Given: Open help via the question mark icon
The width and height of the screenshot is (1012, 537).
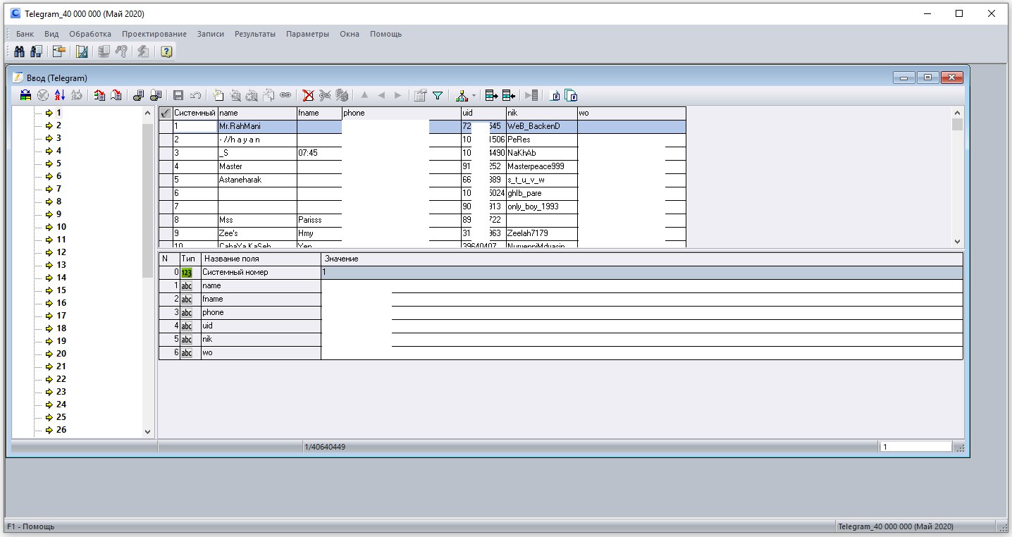Looking at the screenshot, I should 166,51.
